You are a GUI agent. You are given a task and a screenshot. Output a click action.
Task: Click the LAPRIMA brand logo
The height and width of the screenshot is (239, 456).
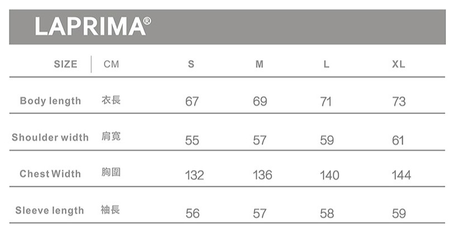(90, 26)
